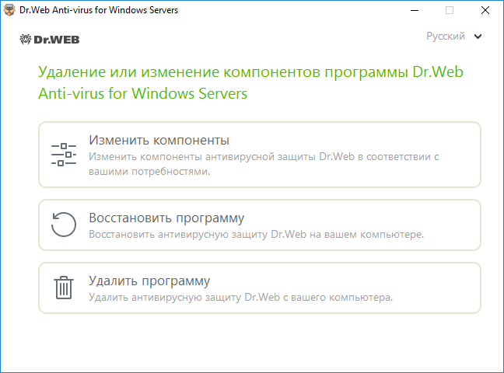504x373 pixels.
Task: Click the description text about вашими потребностями
Action: 264,164
